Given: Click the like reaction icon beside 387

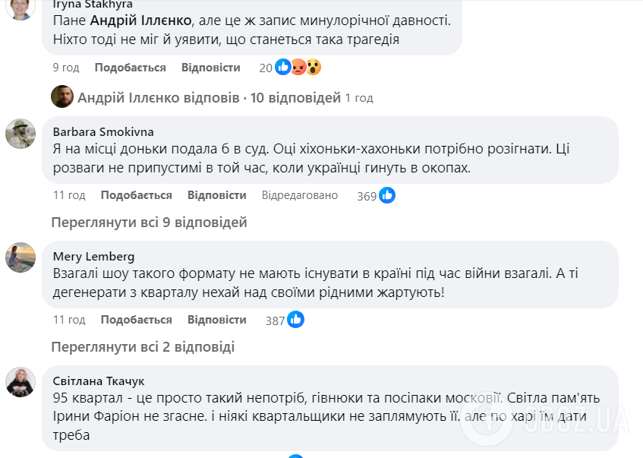Looking at the screenshot, I should [295, 320].
